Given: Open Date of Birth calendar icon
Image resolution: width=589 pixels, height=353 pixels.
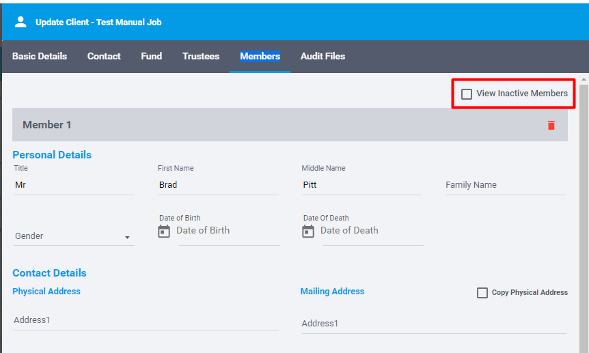Looking at the screenshot, I should [x=164, y=231].
